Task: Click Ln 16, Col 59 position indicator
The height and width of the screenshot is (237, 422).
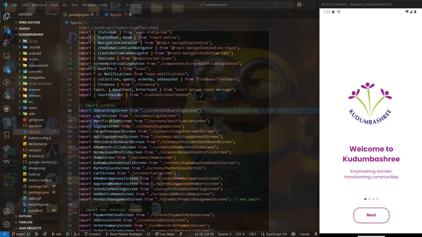Action: coord(204,234)
